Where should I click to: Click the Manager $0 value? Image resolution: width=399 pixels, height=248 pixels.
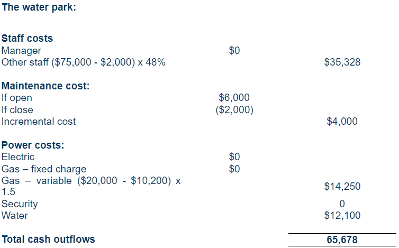click(234, 50)
